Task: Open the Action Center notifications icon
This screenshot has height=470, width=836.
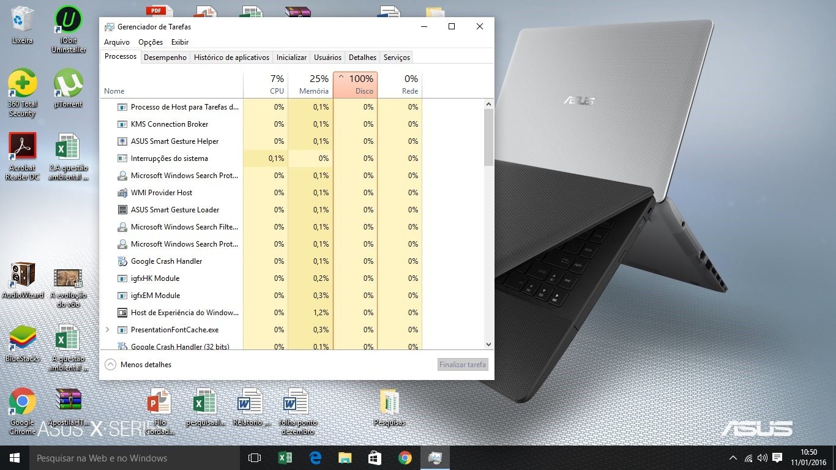Action: click(777, 458)
